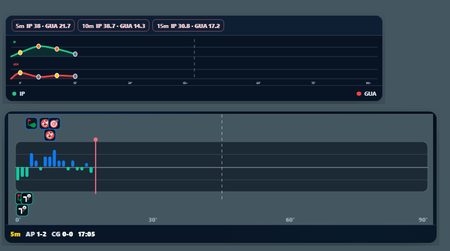
Task: Click the green IP label above the top chart line
Action: click(x=15, y=42)
